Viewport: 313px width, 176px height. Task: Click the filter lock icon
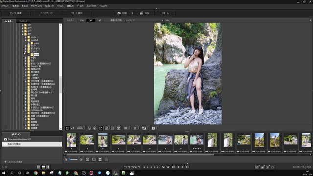tap(100, 20)
